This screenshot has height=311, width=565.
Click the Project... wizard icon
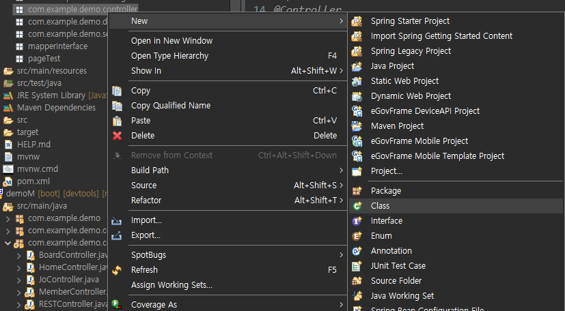pyautogui.click(x=357, y=171)
